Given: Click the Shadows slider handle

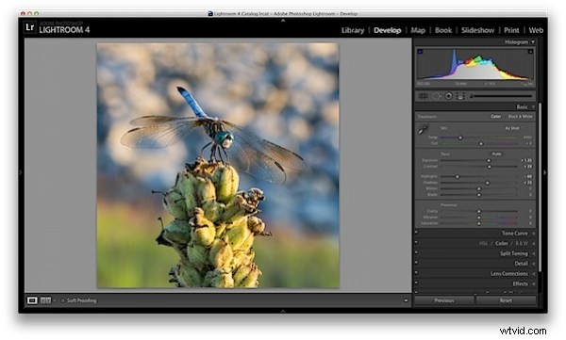Looking at the screenshot, I should tap(488, 183).
